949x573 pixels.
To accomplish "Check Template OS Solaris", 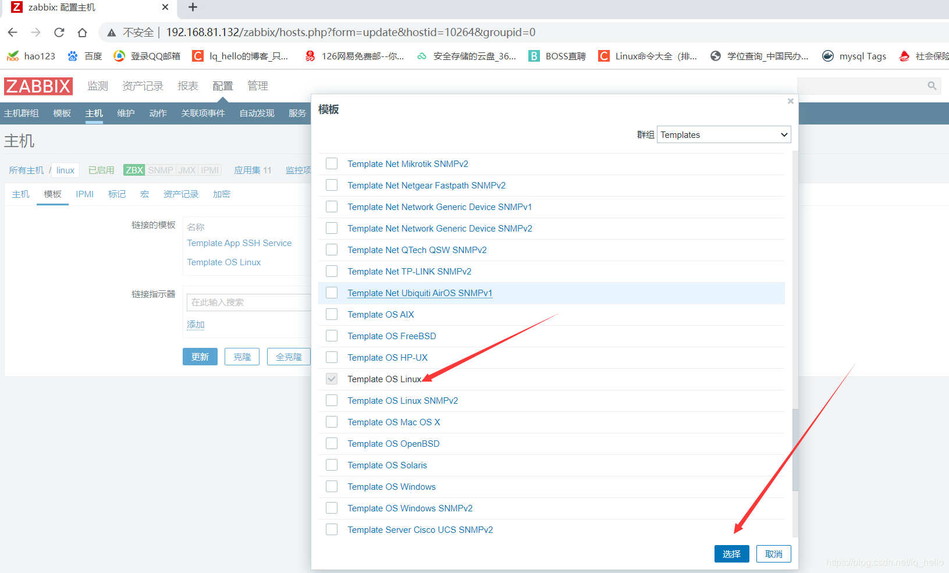I will (x=332, y=465).
